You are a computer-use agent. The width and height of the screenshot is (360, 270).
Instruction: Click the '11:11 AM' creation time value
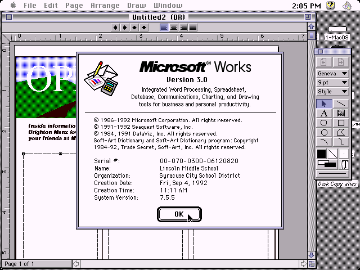coord(174,190)
